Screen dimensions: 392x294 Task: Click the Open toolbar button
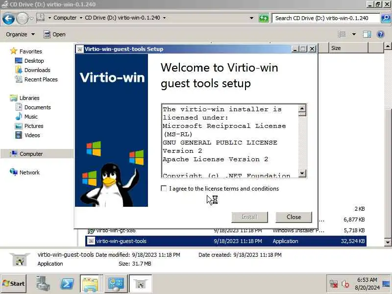(x=54, y=34)
